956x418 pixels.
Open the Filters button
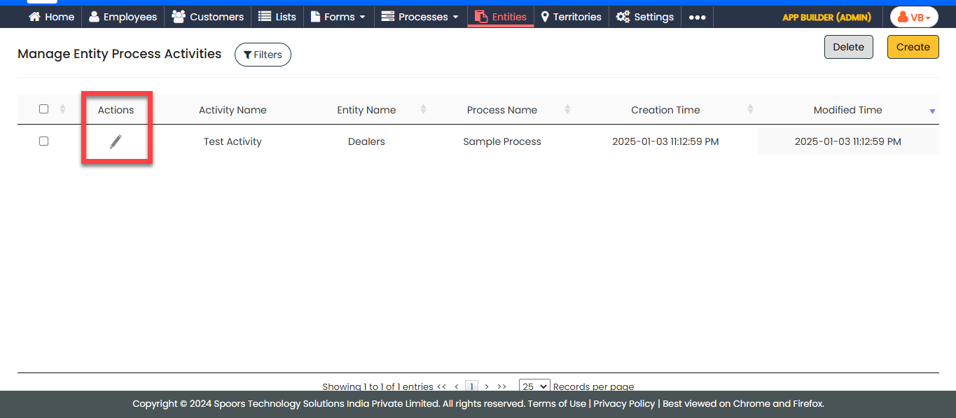(x=263, y=55)
